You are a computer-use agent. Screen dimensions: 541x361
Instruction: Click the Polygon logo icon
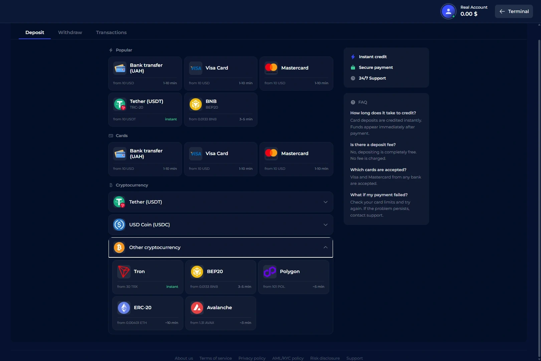tap(270, 272)
